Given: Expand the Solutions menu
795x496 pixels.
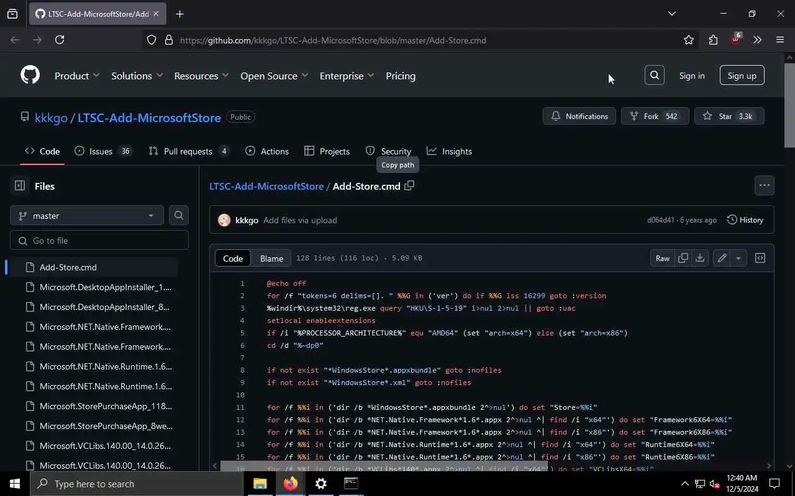Looking at the screenshot, I should pyautogui.click(x=137, y=76).
